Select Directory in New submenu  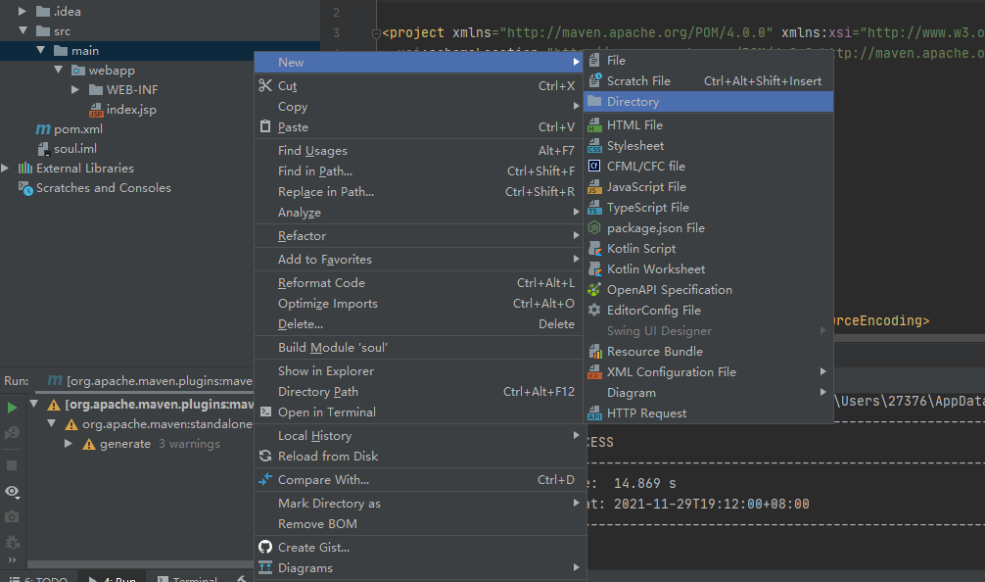click(708, 101)
